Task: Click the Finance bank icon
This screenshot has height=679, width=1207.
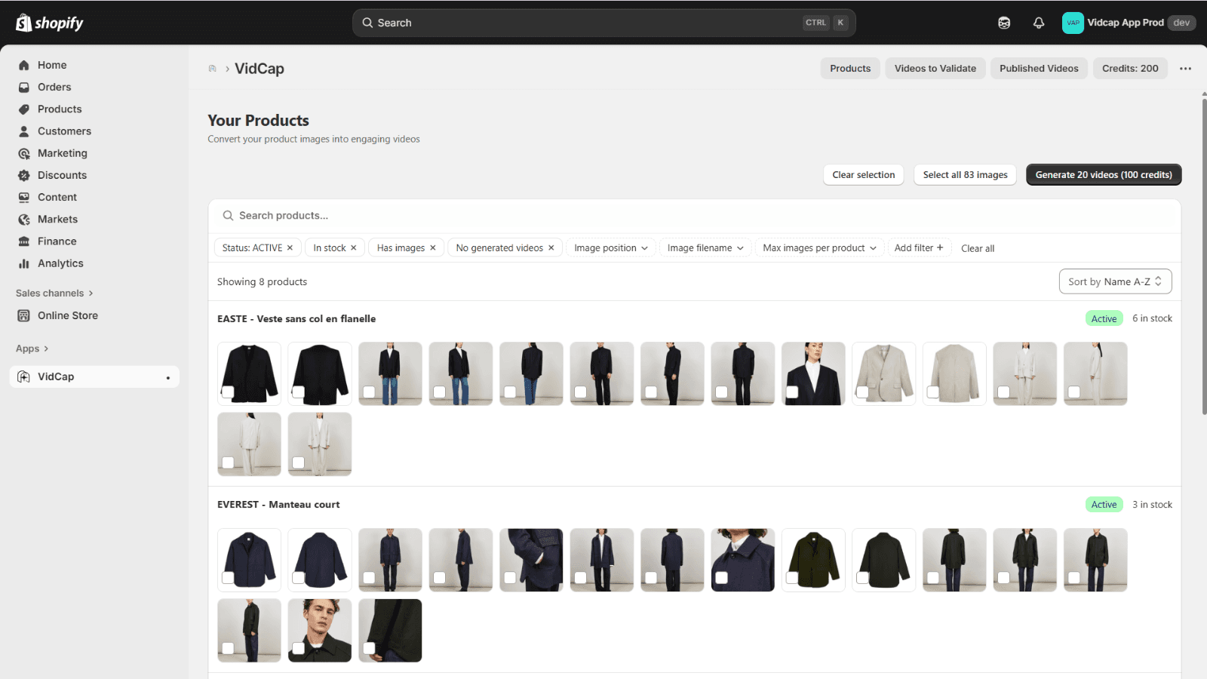Action: [24, 241]
